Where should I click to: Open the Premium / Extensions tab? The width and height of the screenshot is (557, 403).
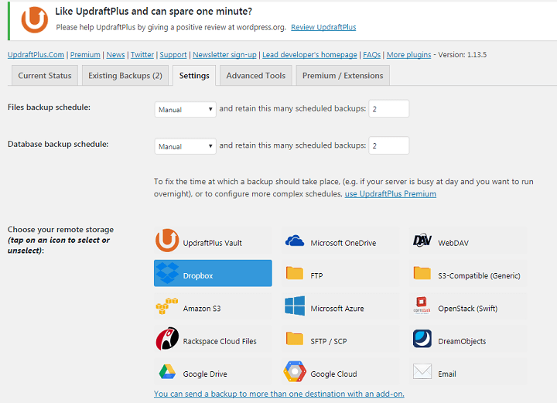tap(343, 76)
